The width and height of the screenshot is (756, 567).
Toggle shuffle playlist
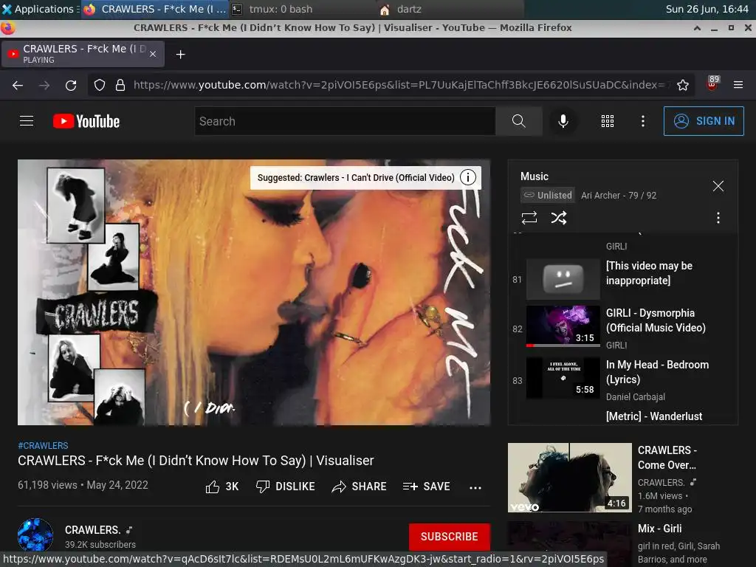(559, 218)
